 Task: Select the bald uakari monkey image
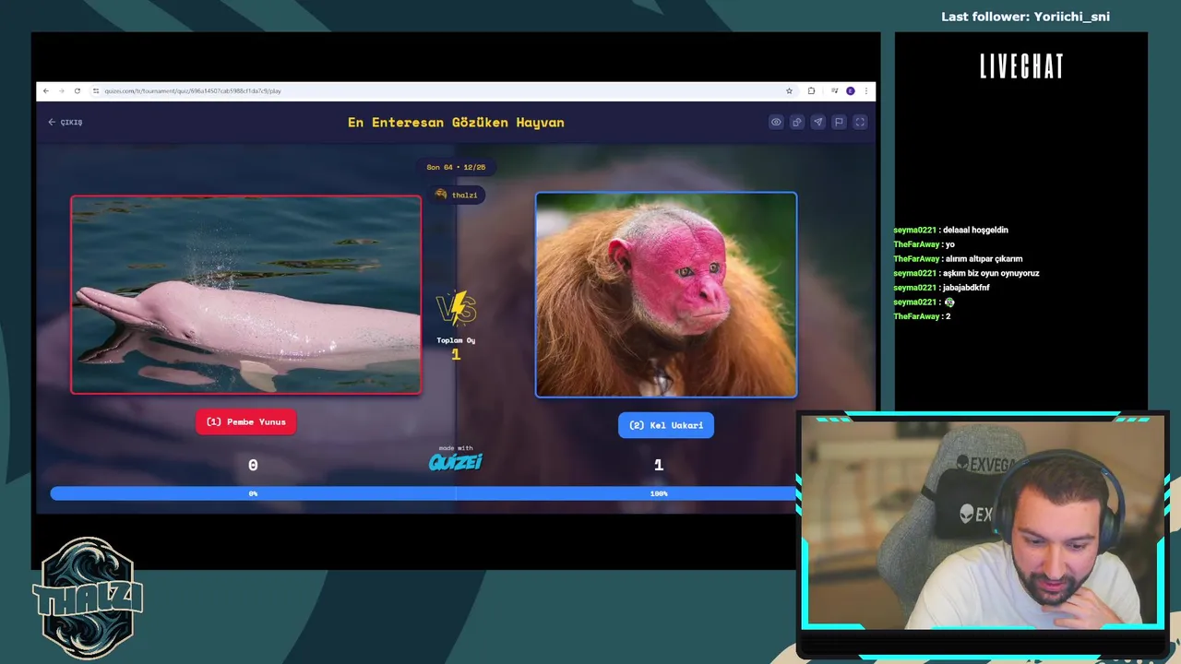[666, 295]
